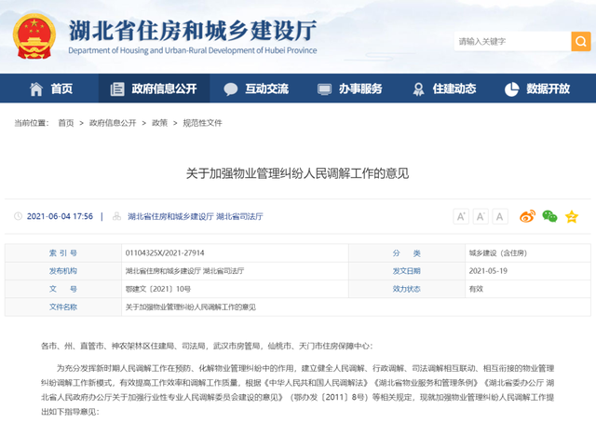Open 办事服务 menu item
The image size is (596, 423).
pos(350,89)
